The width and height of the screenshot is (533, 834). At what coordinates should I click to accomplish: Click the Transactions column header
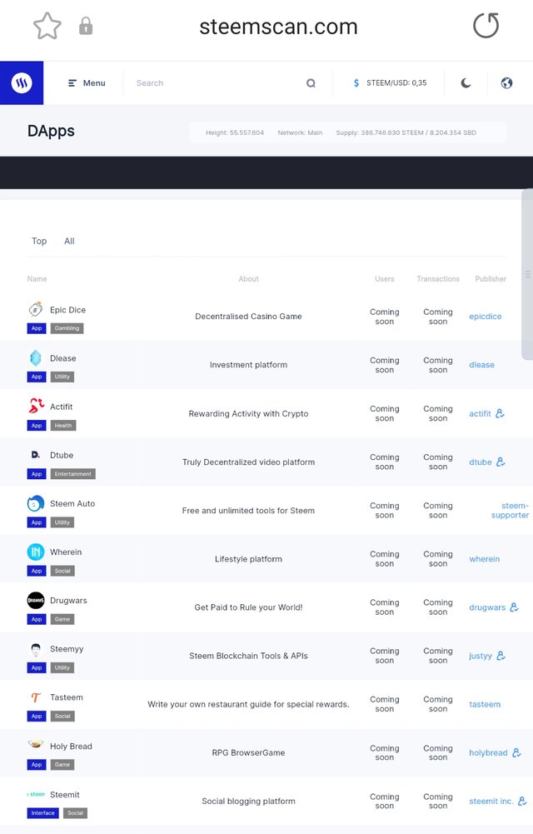(438, 279)
